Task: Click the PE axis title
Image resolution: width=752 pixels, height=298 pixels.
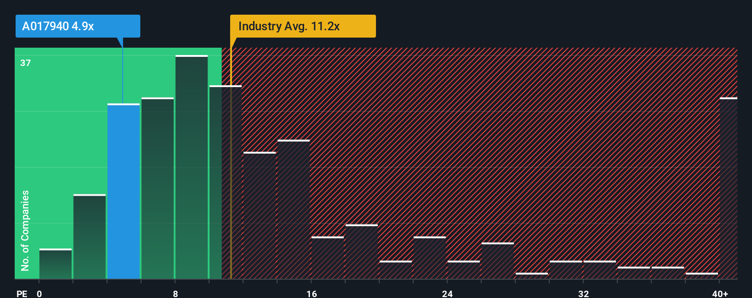Action: [x=22, y=293]
